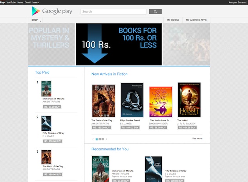This screenshot has height=182, width=248.
Task: Click RS. 189.00 BUY in Top Paid list
Action: (53, 175)
